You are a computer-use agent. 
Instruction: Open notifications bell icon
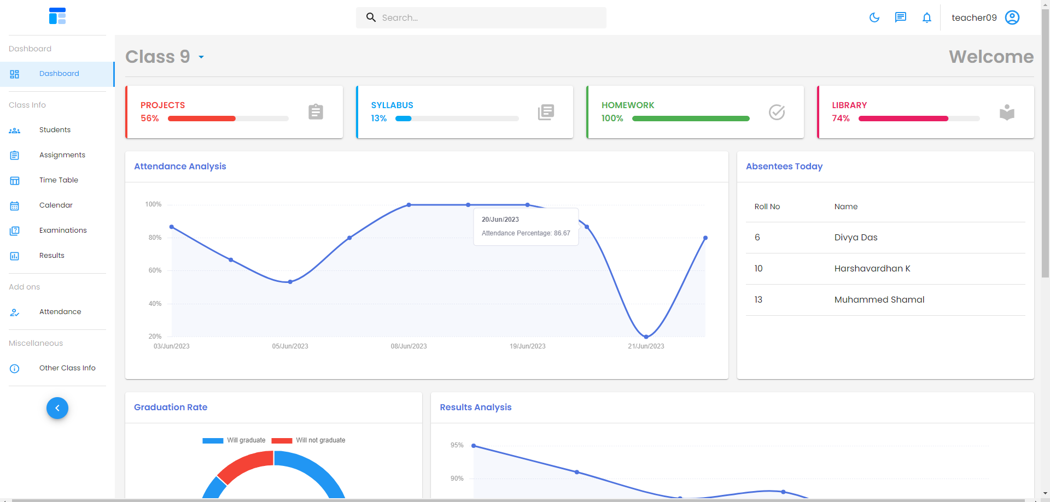(926, 17)
